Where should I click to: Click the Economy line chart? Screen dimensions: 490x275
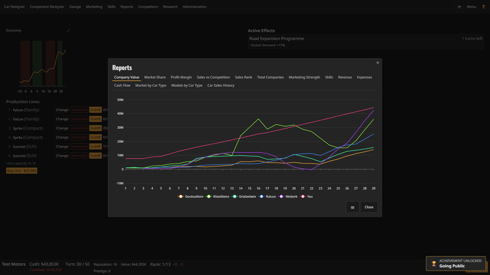coord(42,64)
